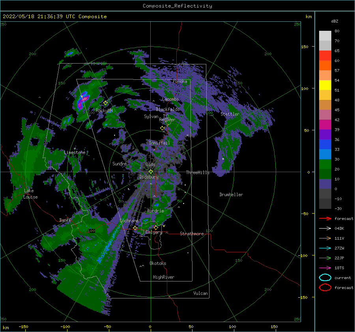This screenshot has width=355, height=332.
Task: Click the Cochrane city label
Action: pyautogui.click(x=129, y=221)
